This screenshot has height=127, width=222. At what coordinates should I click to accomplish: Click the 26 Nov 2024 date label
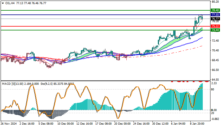tap(9, 124)
